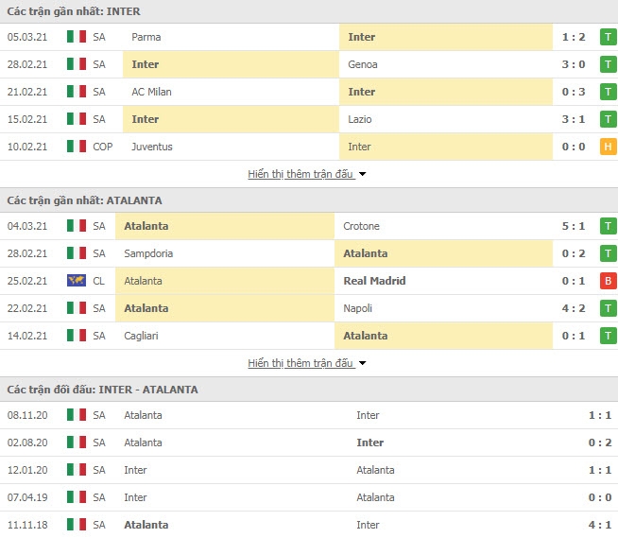Click the 4 : 1 score of 11.11.18 match
This screenshot has width=618, height=538.
(x=600, y=525)
